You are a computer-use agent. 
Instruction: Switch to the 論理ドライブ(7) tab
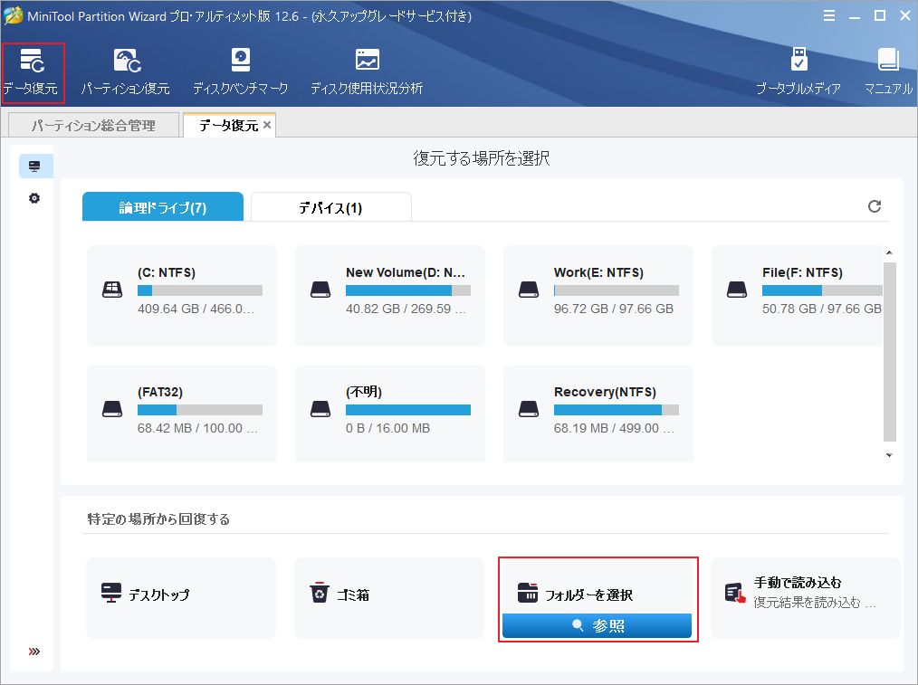163,206
